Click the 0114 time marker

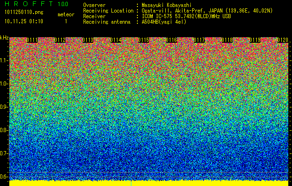click(x=116, y=40)
